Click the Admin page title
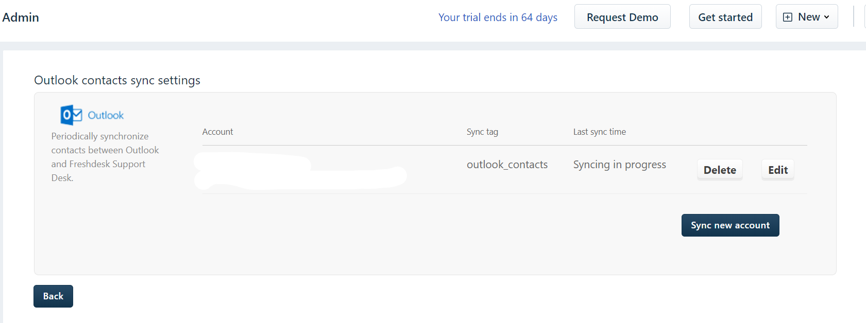This screenshot has width=866, height=323. pos(21,17)
